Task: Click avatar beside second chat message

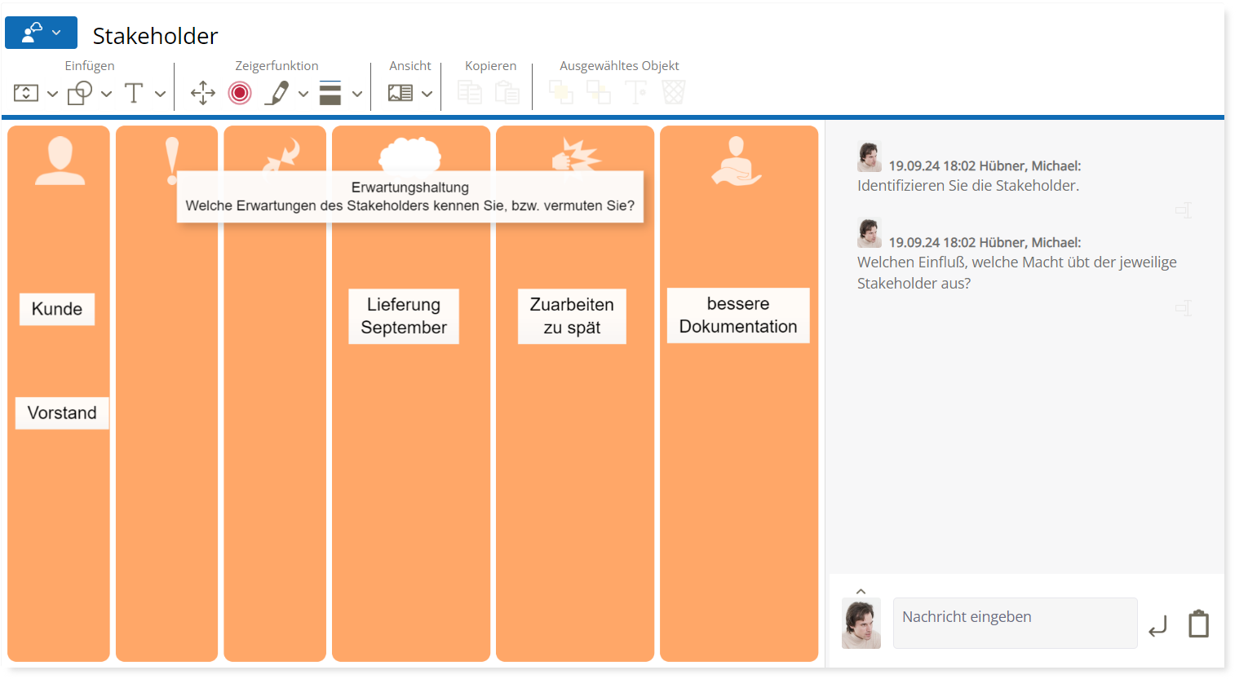Action: point(870,233)
